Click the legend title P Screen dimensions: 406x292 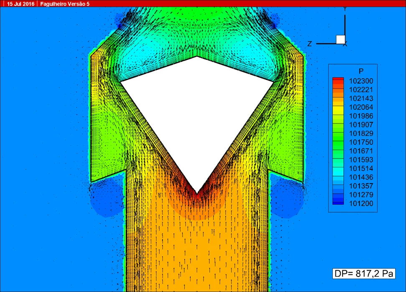tap(361, 71)
